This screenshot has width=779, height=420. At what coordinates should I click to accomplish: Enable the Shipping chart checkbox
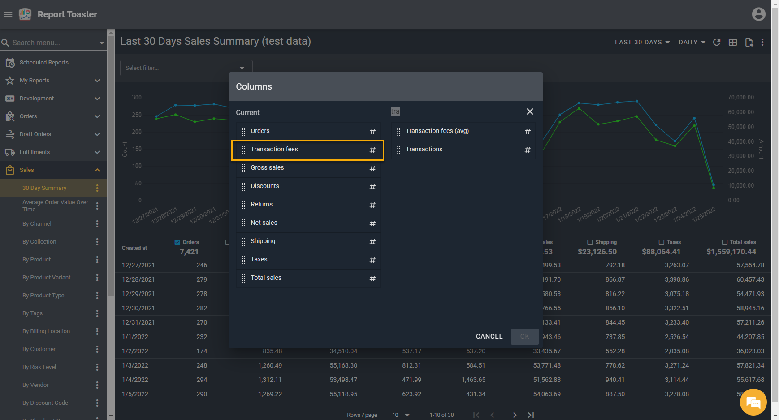[590, 242]
